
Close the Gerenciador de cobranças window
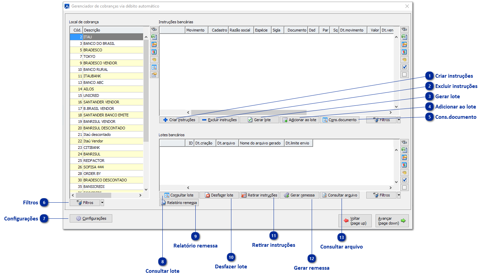(x=407, y=6)
